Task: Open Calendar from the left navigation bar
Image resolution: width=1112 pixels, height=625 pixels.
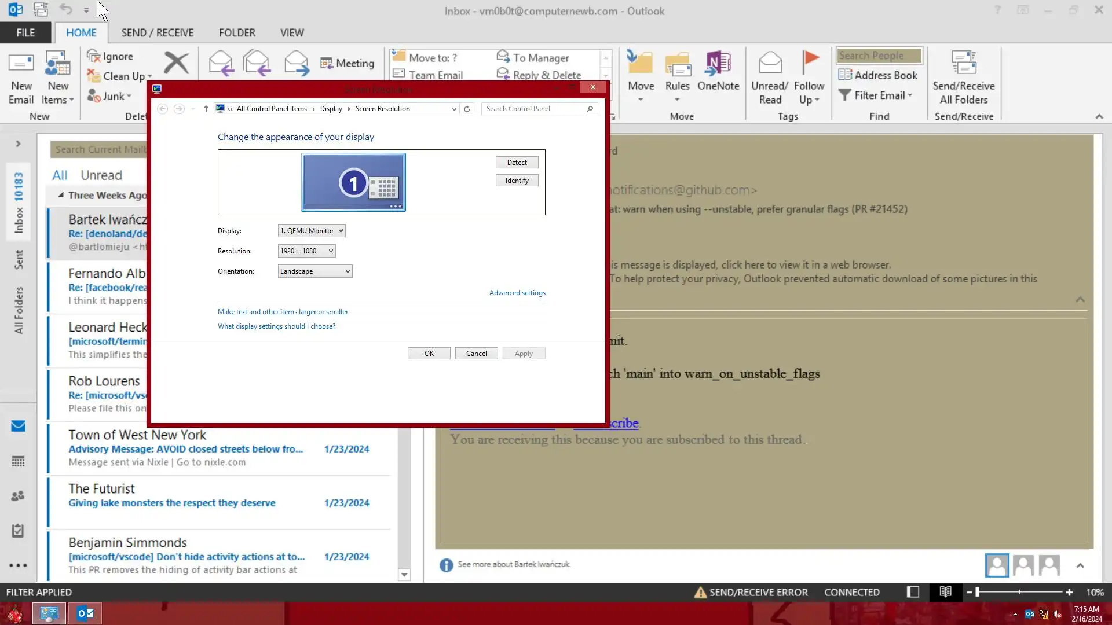Action: pos(18,461)
